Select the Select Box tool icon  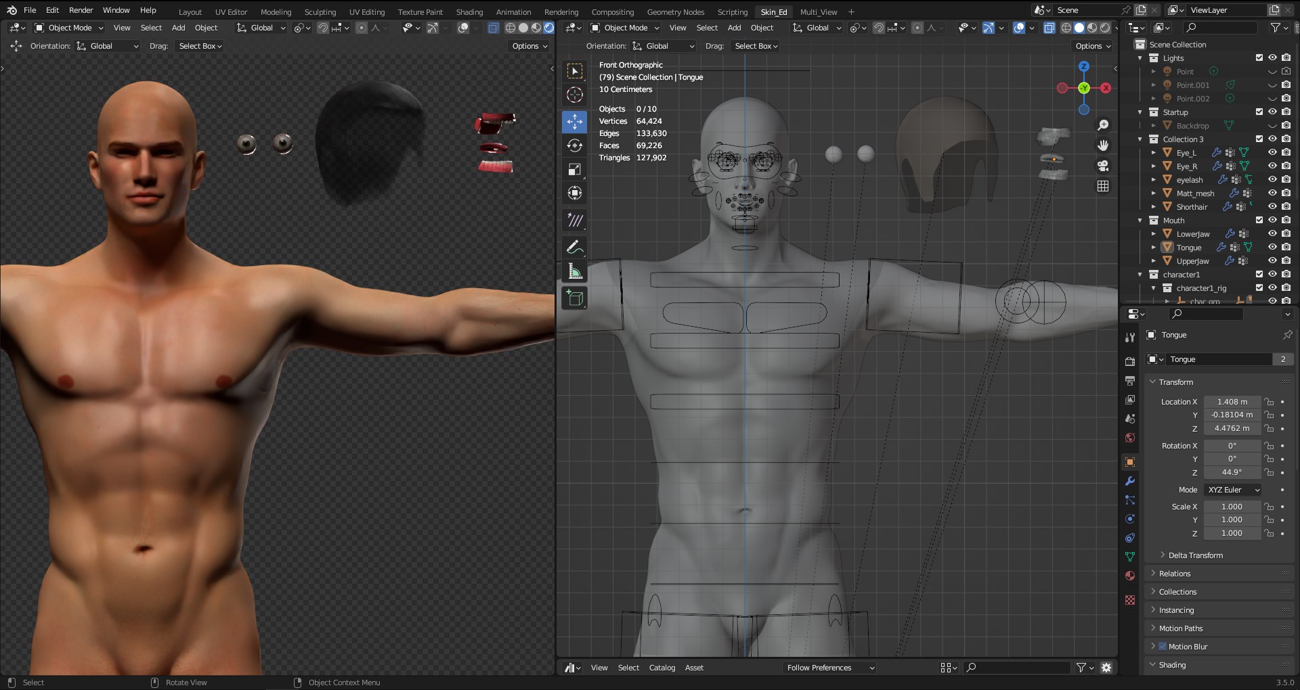pos(575,71)
